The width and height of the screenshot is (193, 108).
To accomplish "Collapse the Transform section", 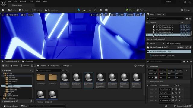I will click(x=147, y=67).
